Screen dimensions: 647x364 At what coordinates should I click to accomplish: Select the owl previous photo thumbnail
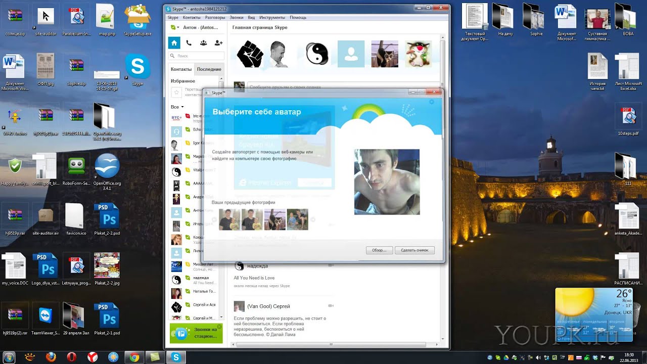275,219
